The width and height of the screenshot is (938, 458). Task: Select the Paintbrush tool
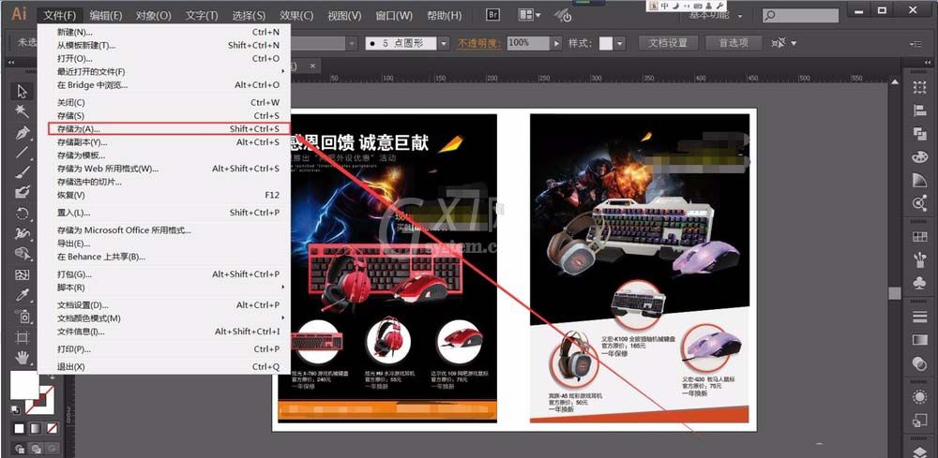[x=23, y=172]
